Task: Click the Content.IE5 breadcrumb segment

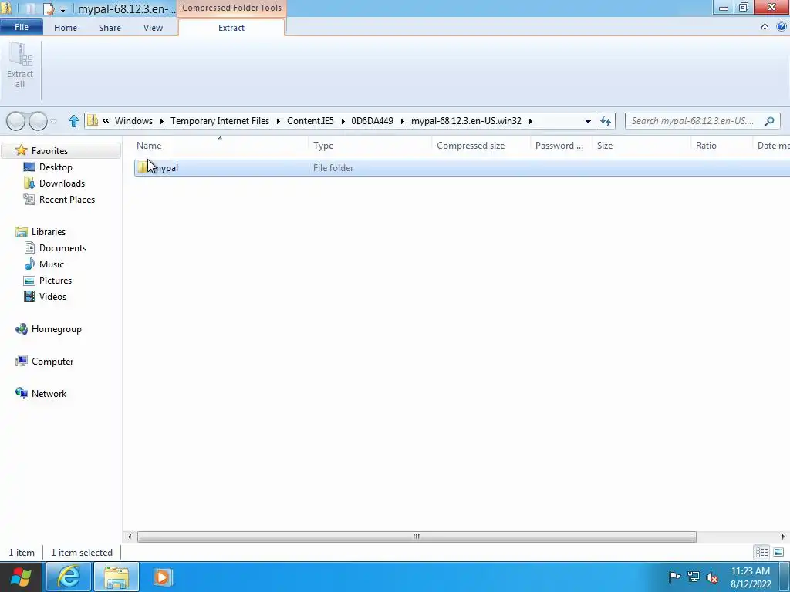Action: click(x=310, y=121)
